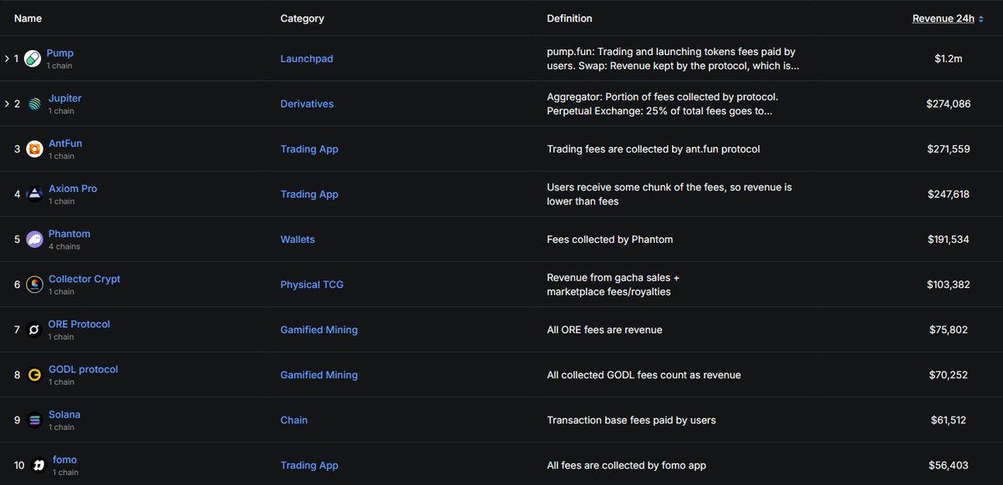Viewport: 1003px width, 485px height.
Task: Expand the Pump row chevron
Action: (7, 58)
